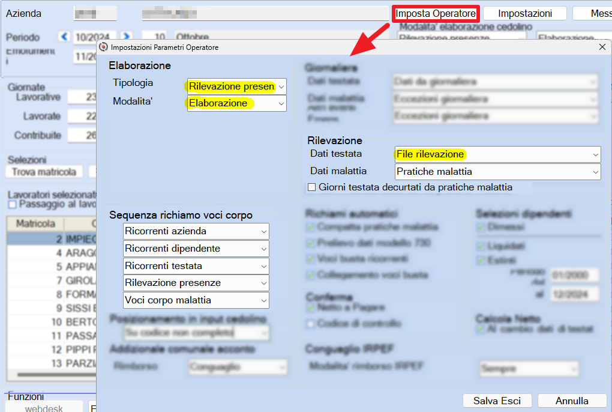This screenshot has width=612, height=412.
Task: Select employee row with matricola 2
Action: (52, 239)
